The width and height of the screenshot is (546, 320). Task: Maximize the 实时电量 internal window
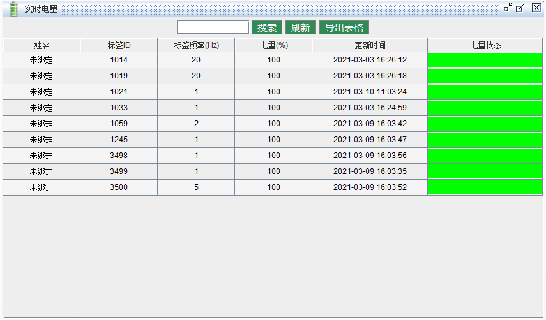520,8
